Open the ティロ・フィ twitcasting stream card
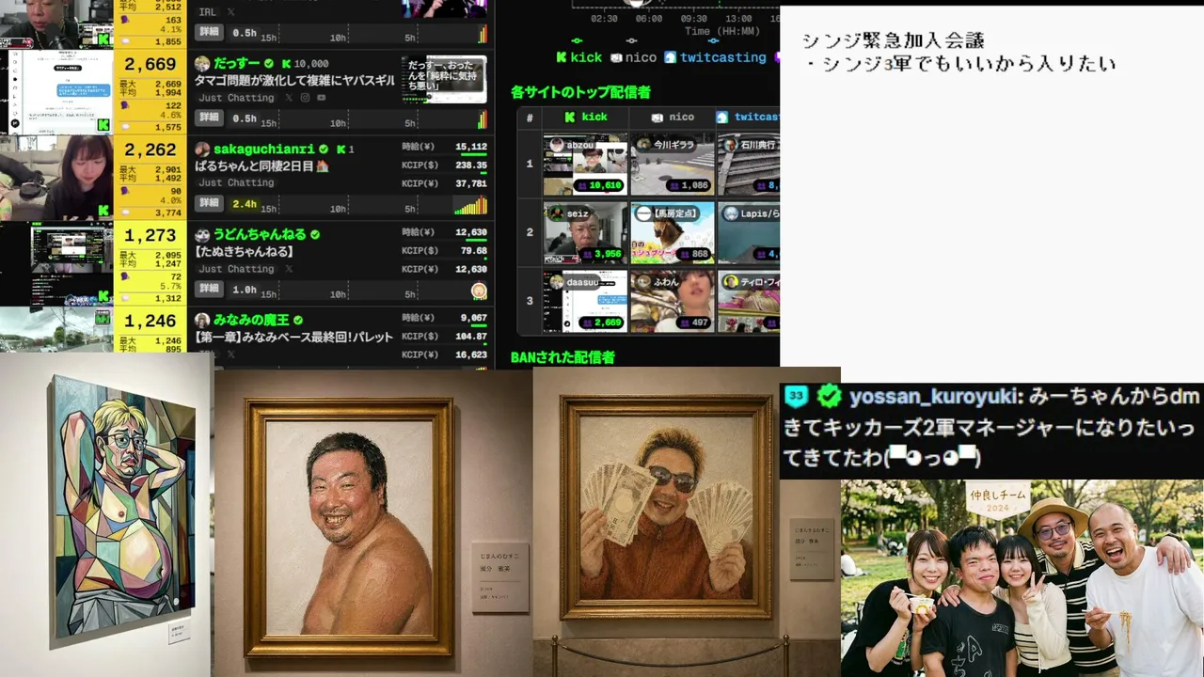This screenshot has height=677, width=1204. pos(749,301)
